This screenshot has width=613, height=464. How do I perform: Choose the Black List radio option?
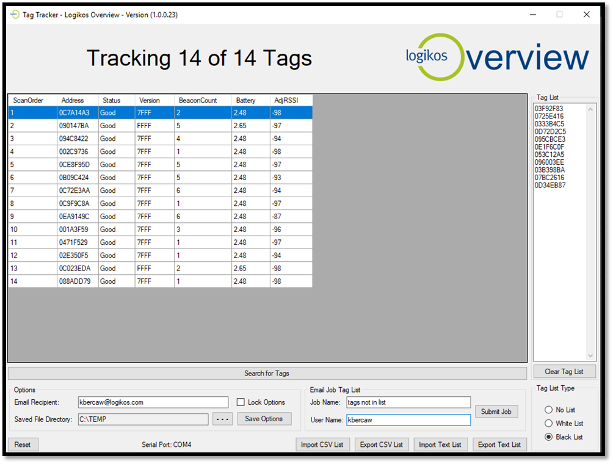[548, 437]
